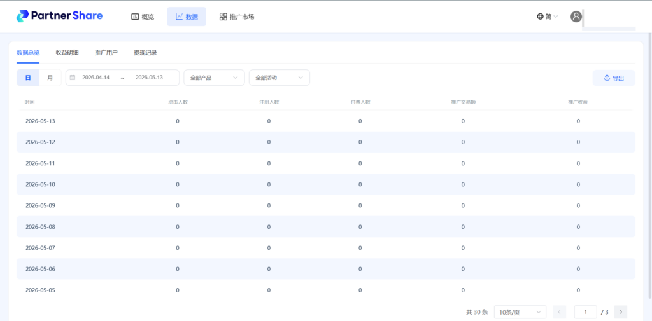The width and height of the screenshot is (652, 321).
Task: Click the next page arrow
Action: tap(620, 312)
